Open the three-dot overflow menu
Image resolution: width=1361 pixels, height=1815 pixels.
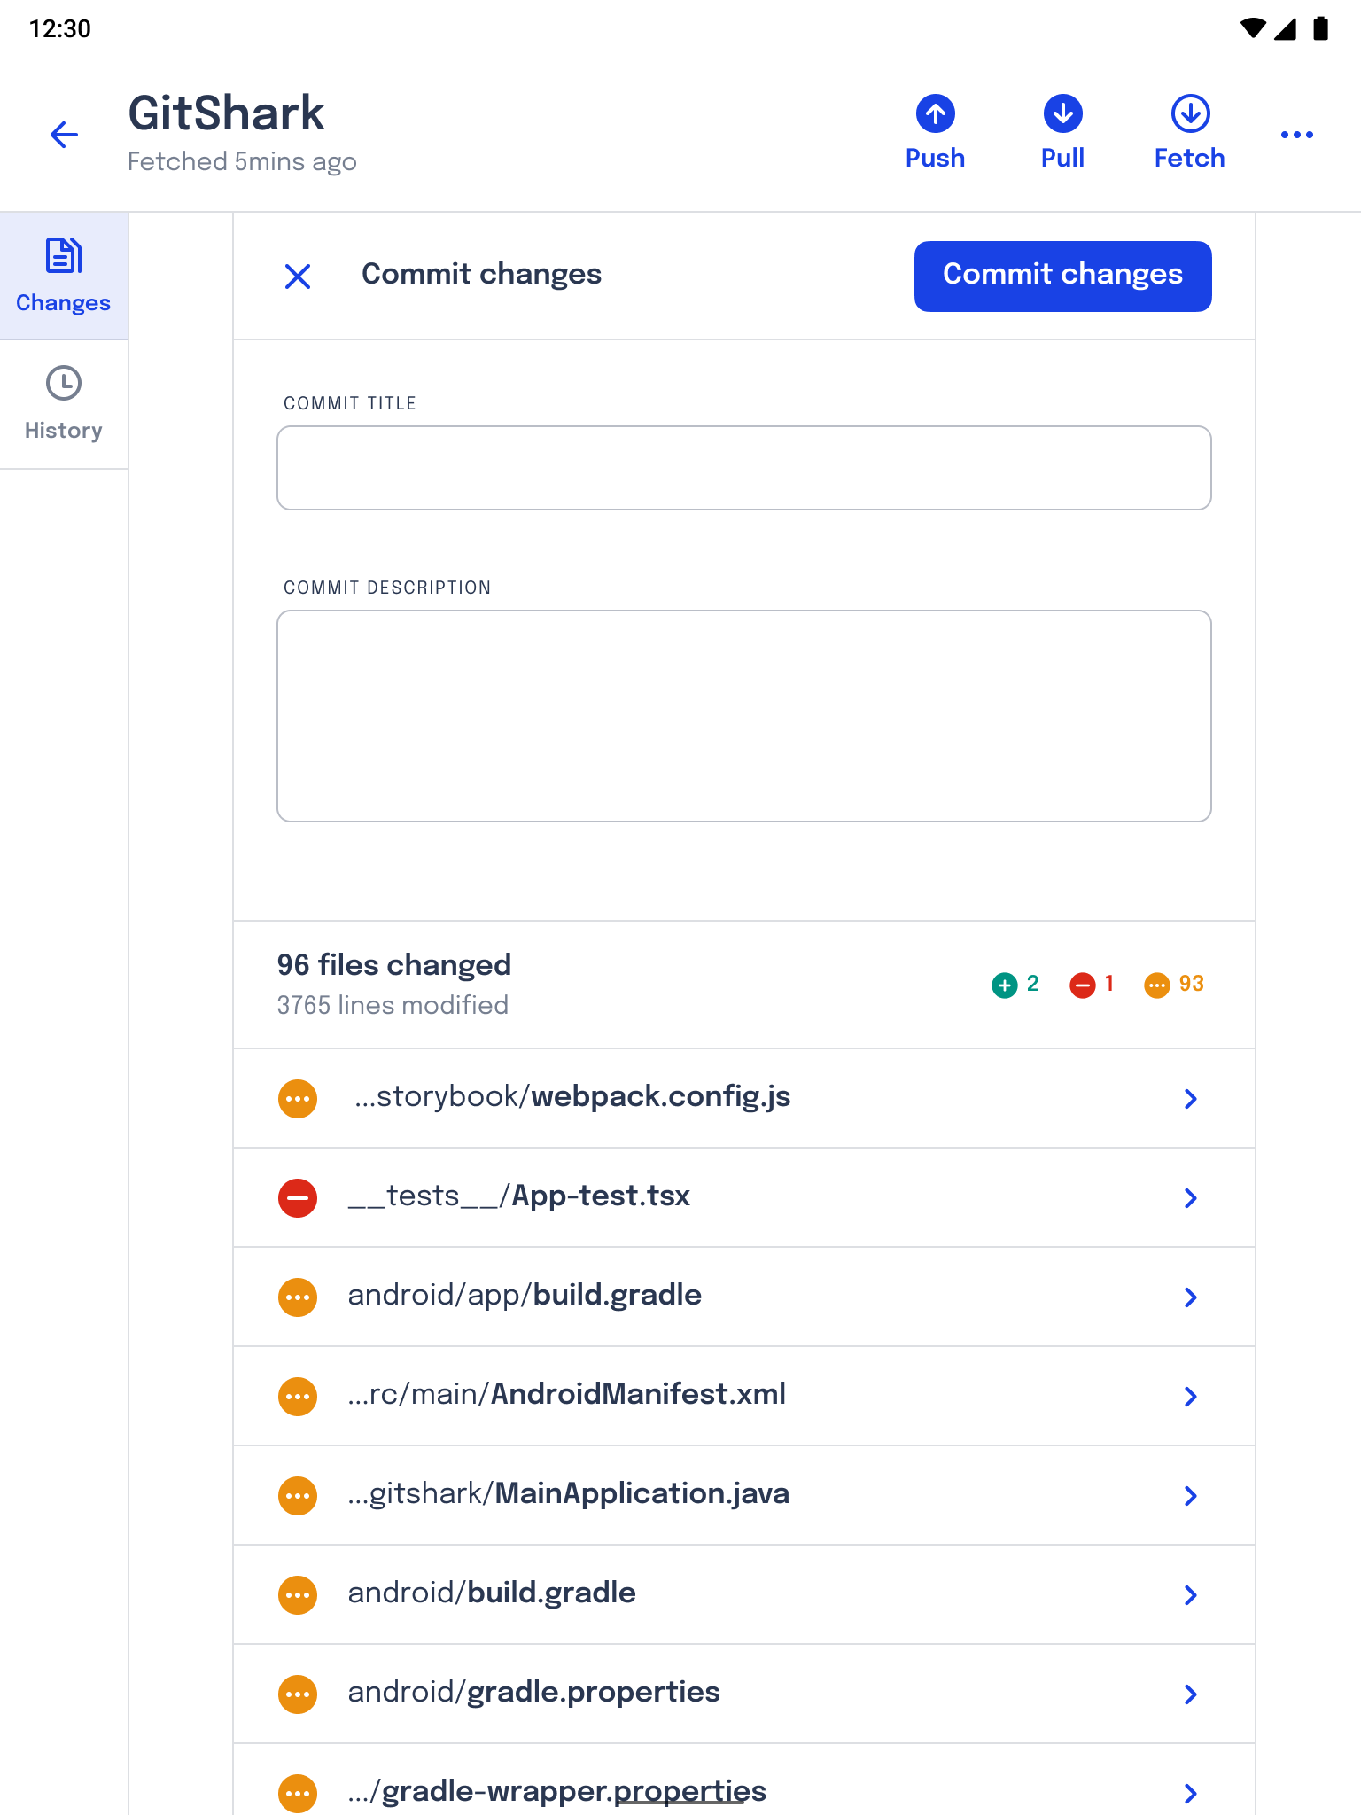click(x=1296, y=135)
